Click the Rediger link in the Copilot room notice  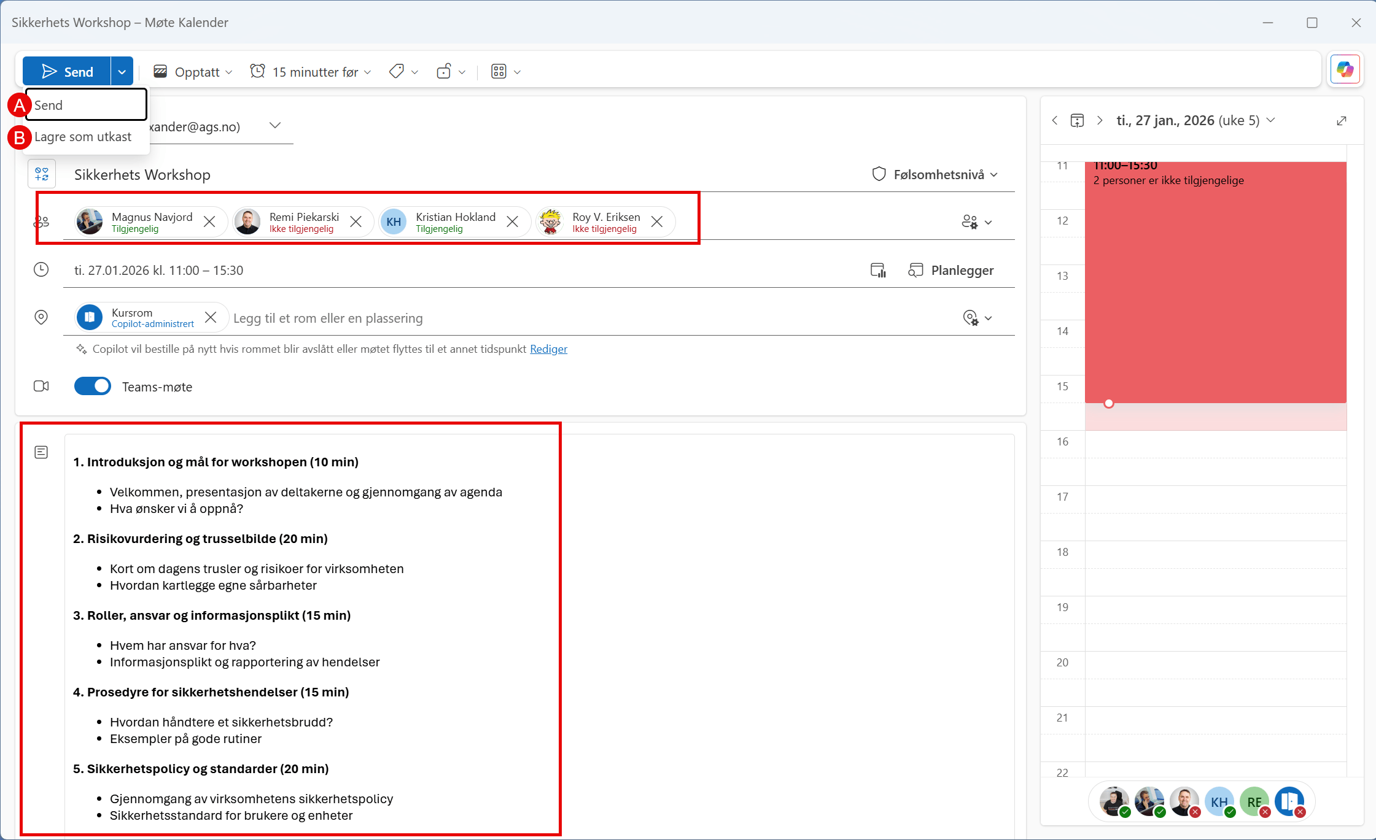[548, 349]
